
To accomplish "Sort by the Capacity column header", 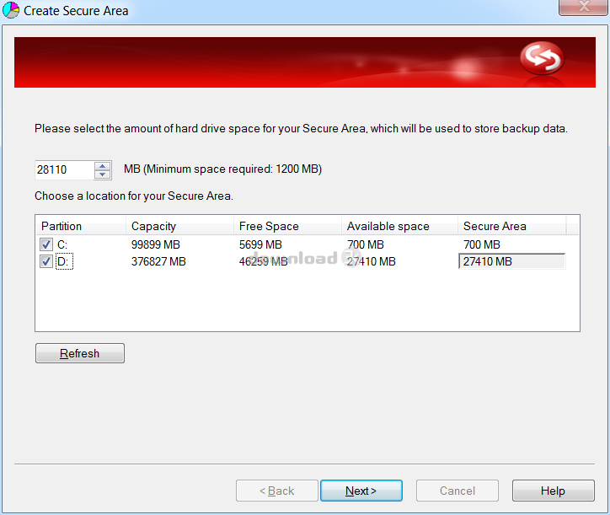I will (x=179, y=226).
